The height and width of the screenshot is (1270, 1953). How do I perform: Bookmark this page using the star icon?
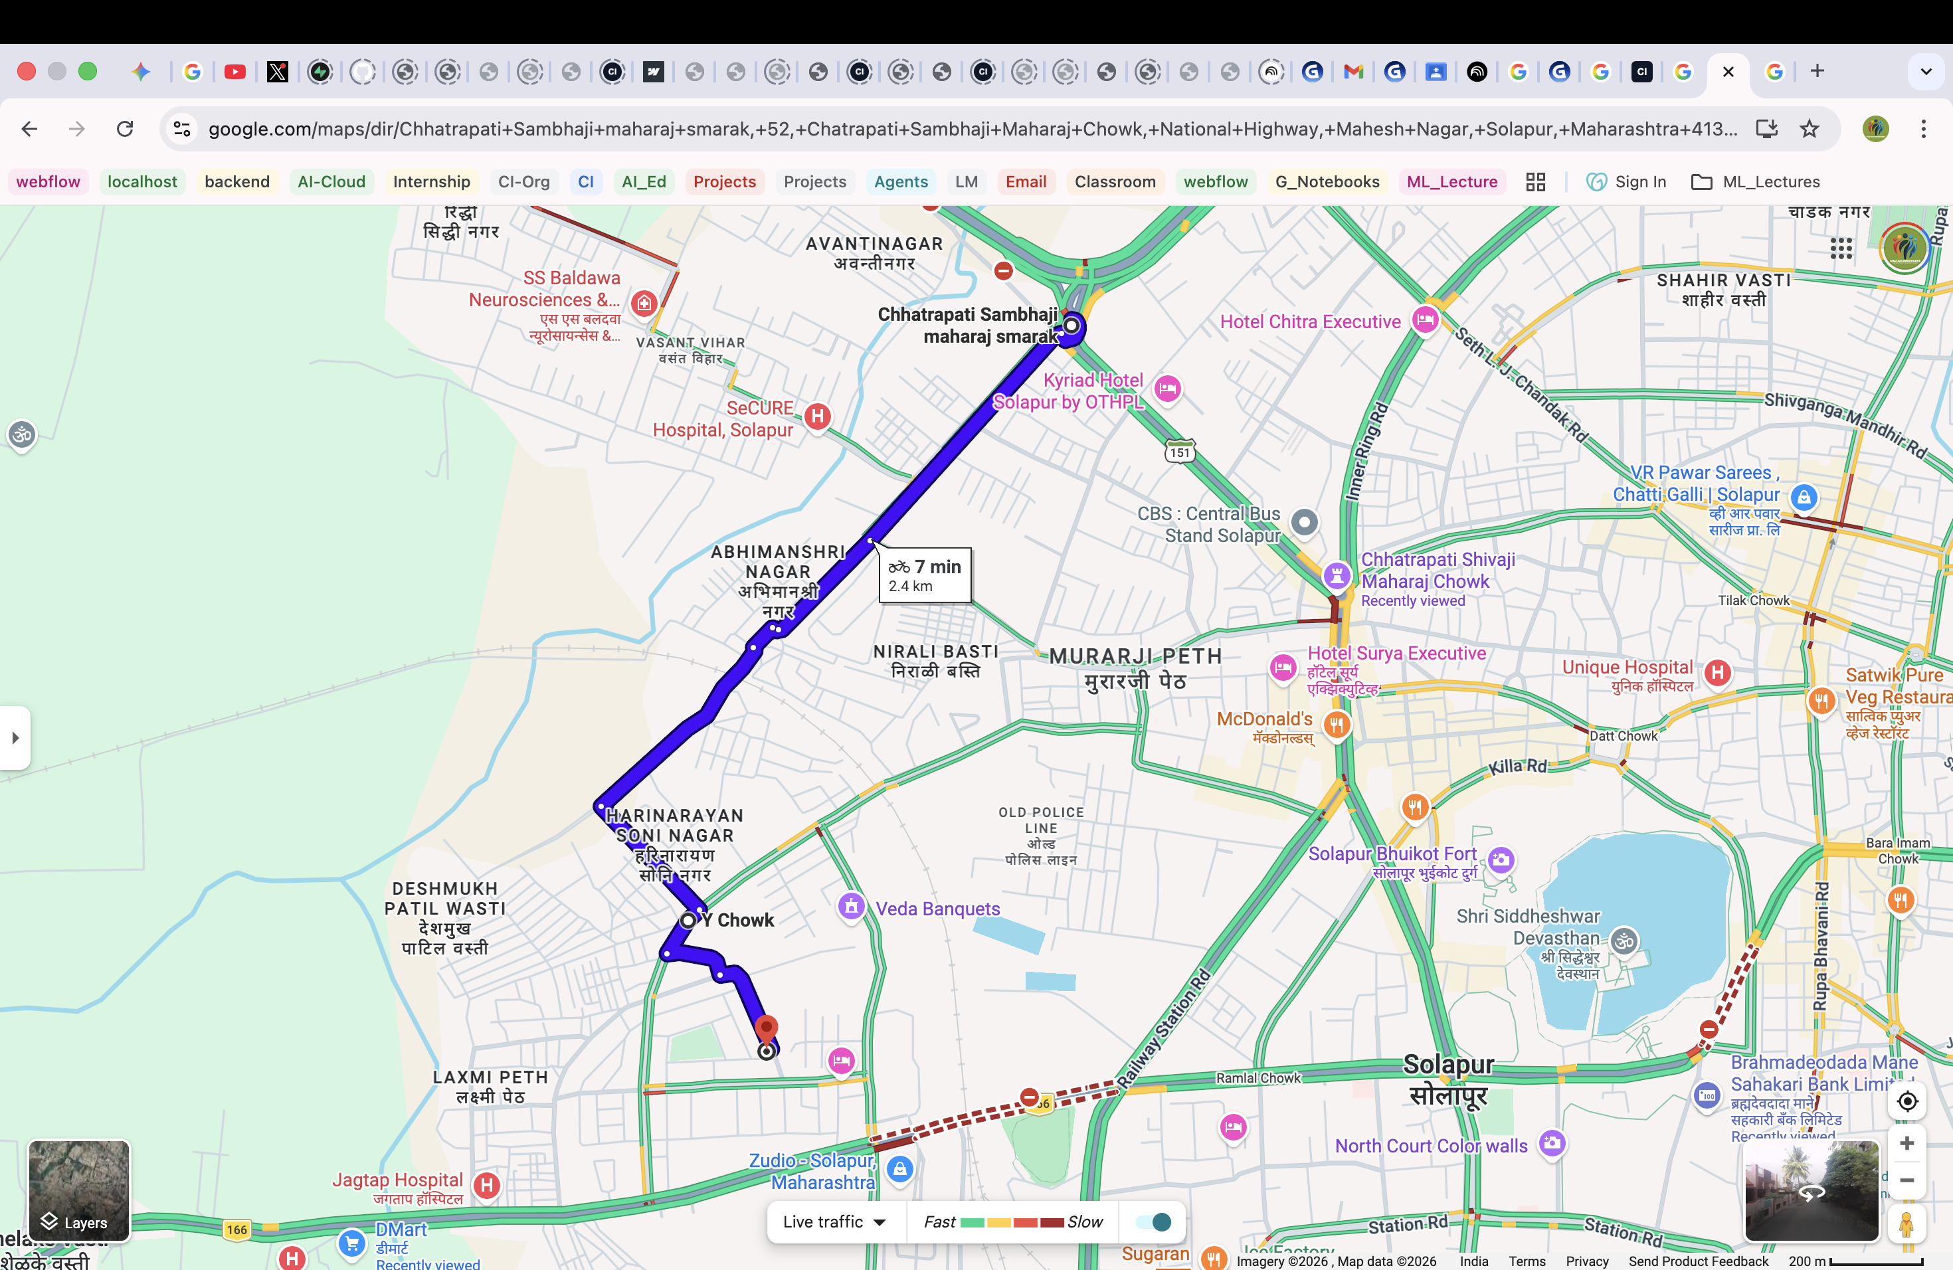coord(1810,129)
